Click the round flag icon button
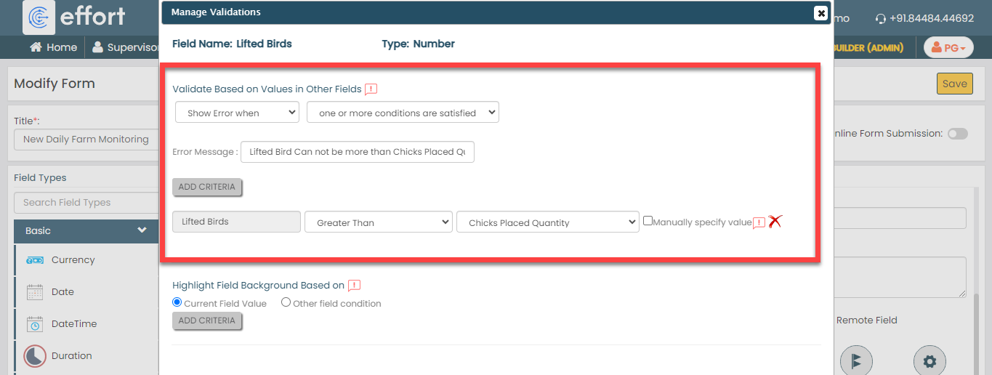The image size is (992, 375). pos(856,360)
